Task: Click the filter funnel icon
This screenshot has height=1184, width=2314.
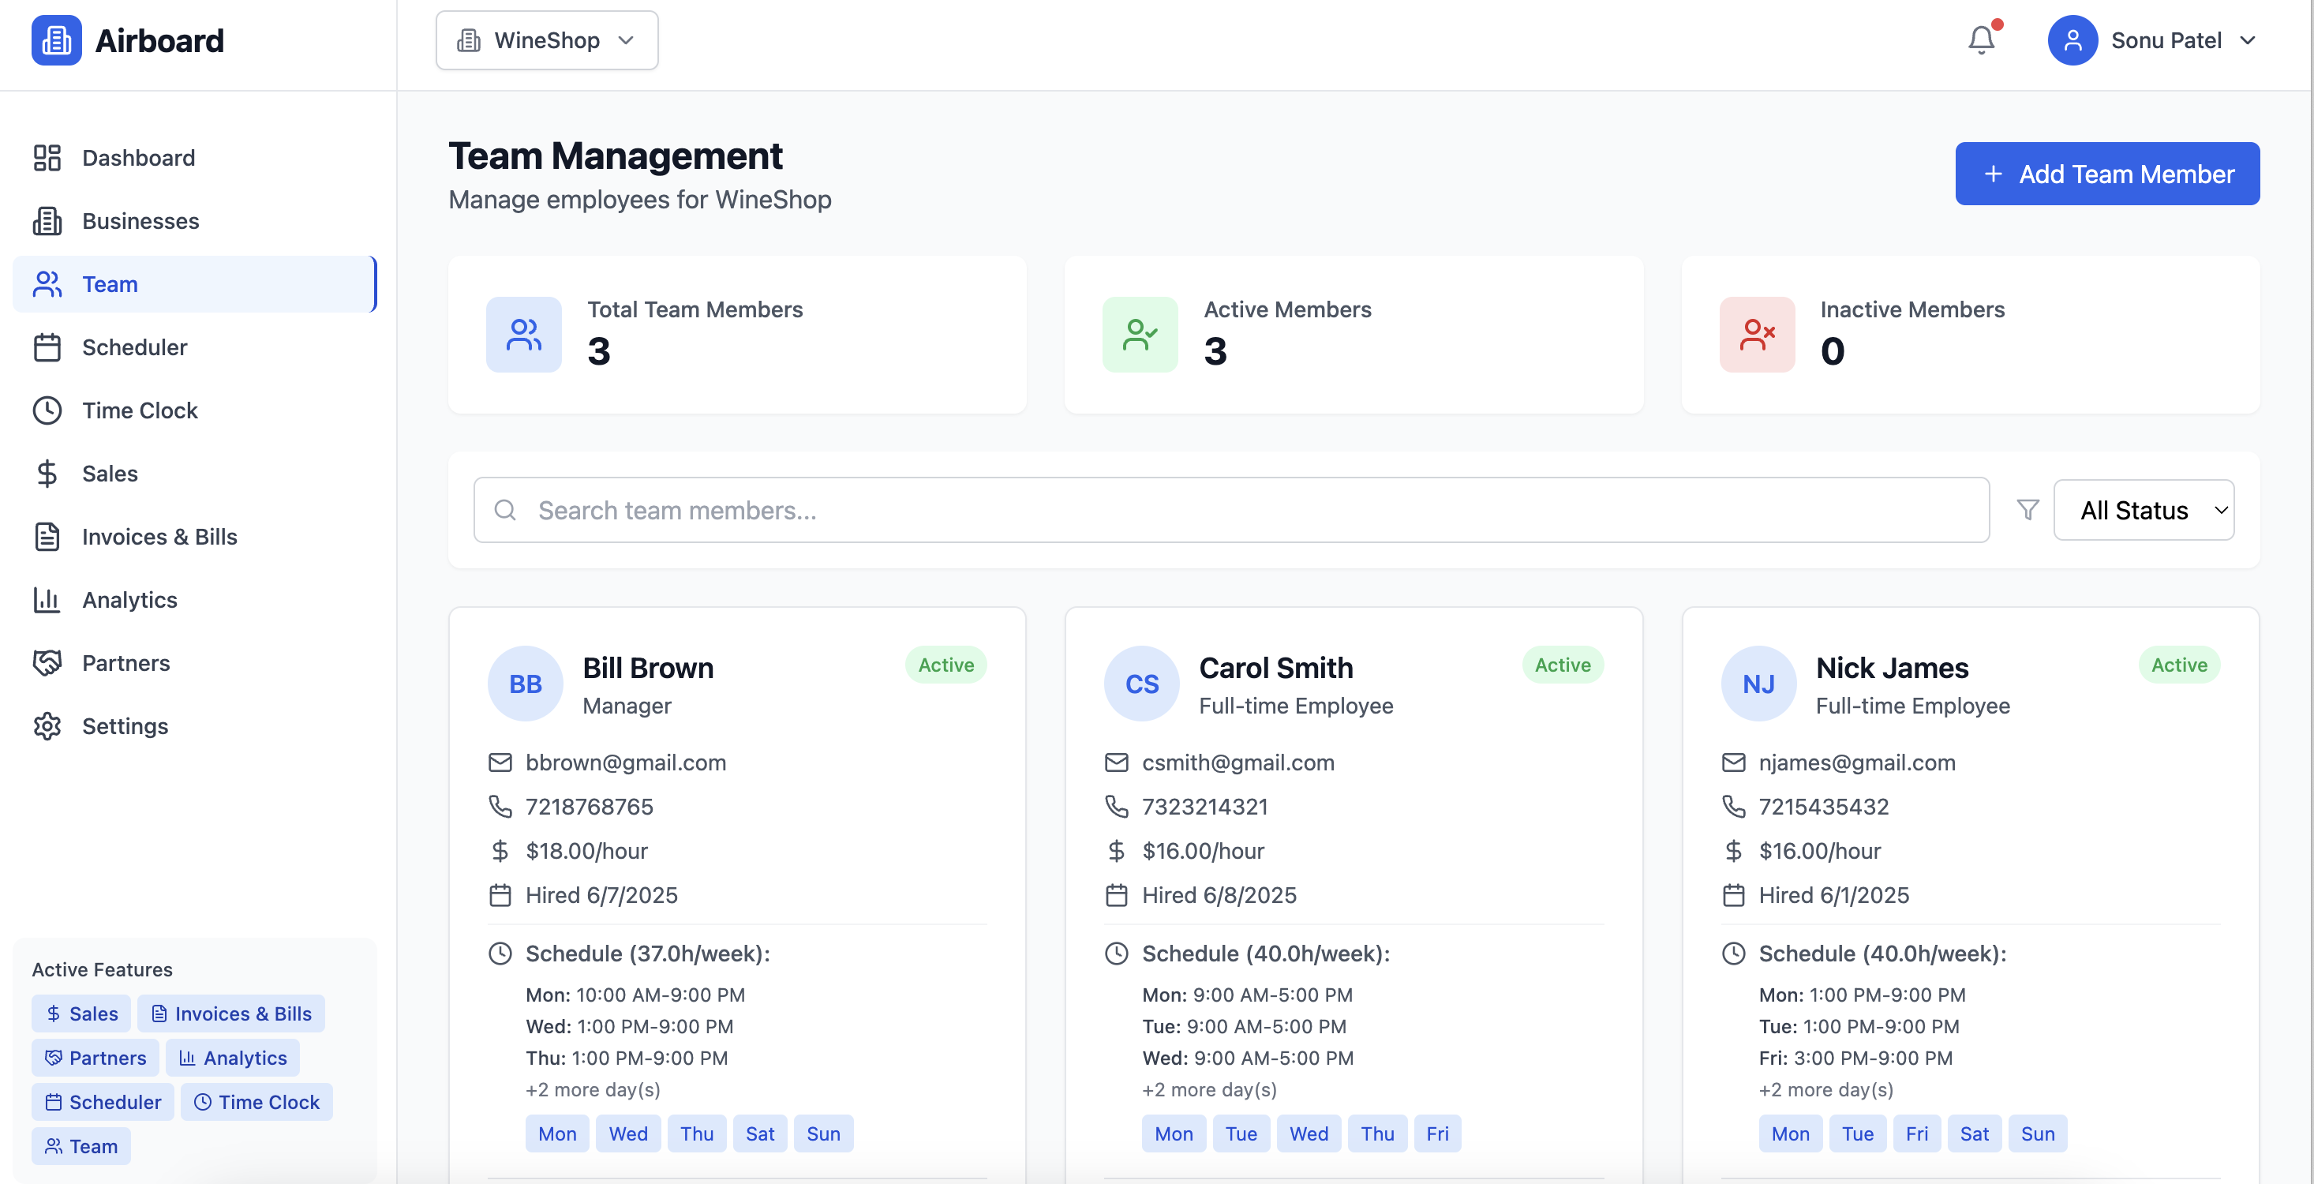Action: pyautogui.click(x=2028, y=510)
